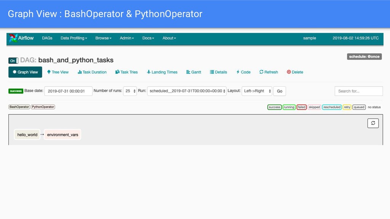The width and height of the screenshot is (390, 219).
Task: Click the success status legend box
Action: [274, 107]
